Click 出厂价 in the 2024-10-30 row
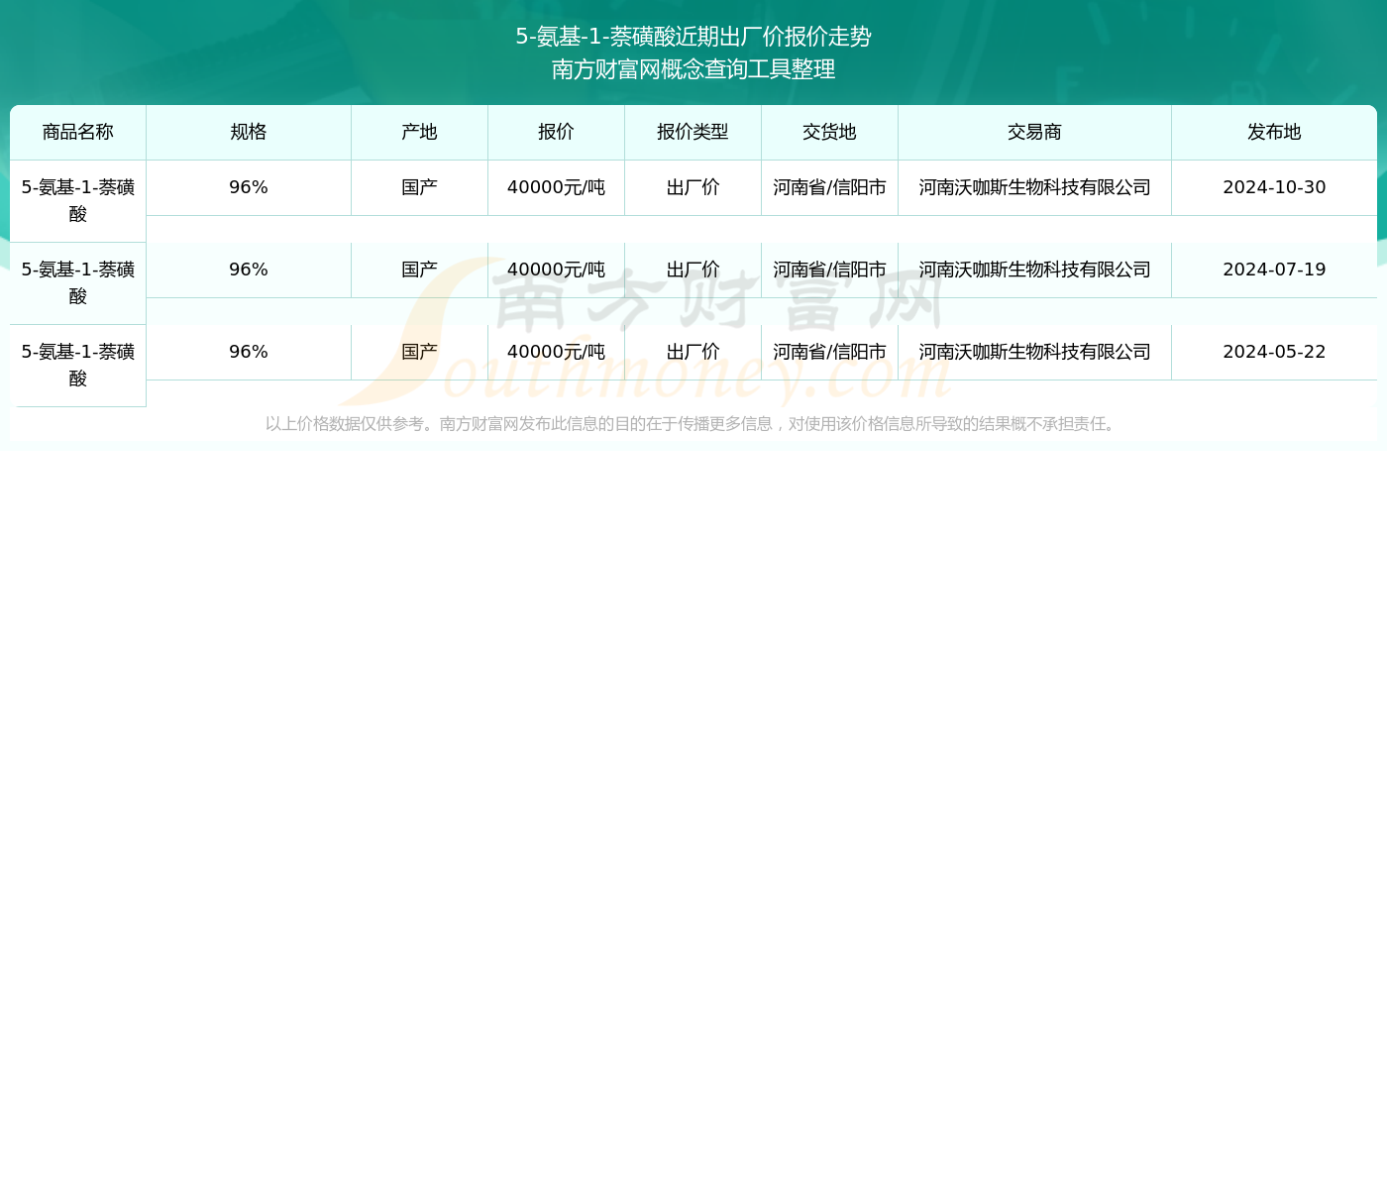The height and width of the screenshot is (1194, 1387). click(x=693, y=187)
